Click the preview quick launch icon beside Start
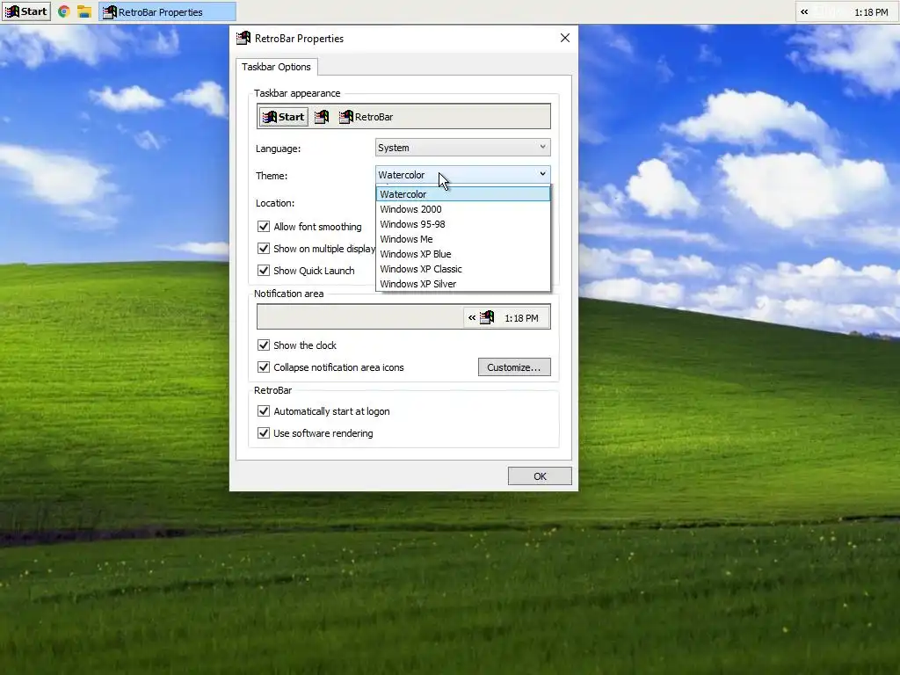The width and height of the screenshot is (900, 675). pos(322,117)
